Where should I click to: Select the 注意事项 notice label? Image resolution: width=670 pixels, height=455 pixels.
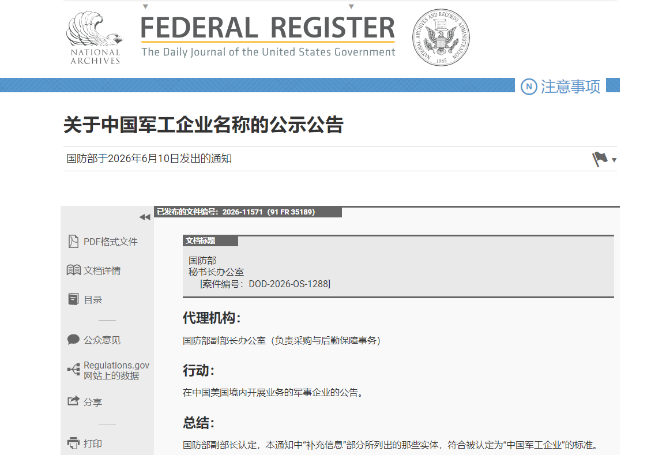[570, 87]
